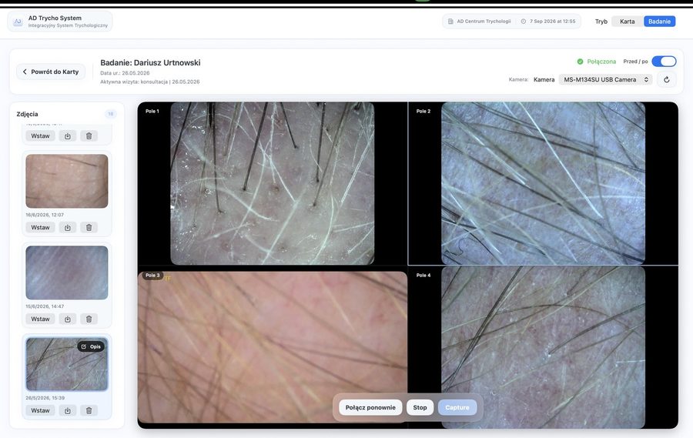This screenshot has width=693, height=438.
Task: Download the photo dated 15/6/2026, 14:47
Action: coord(68,319)
